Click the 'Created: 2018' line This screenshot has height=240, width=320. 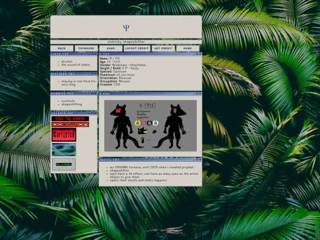pyautogui.click(x=110, y=85)
